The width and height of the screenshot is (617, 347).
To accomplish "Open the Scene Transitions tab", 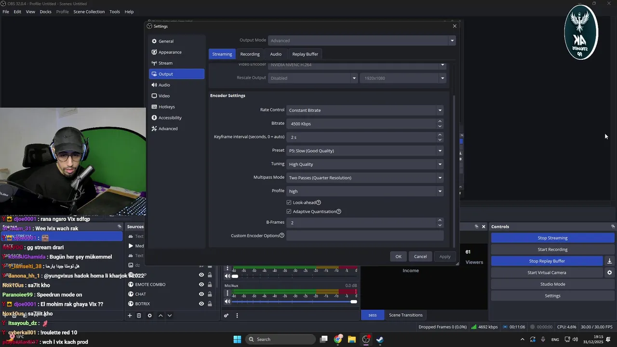I will point(406,315).
